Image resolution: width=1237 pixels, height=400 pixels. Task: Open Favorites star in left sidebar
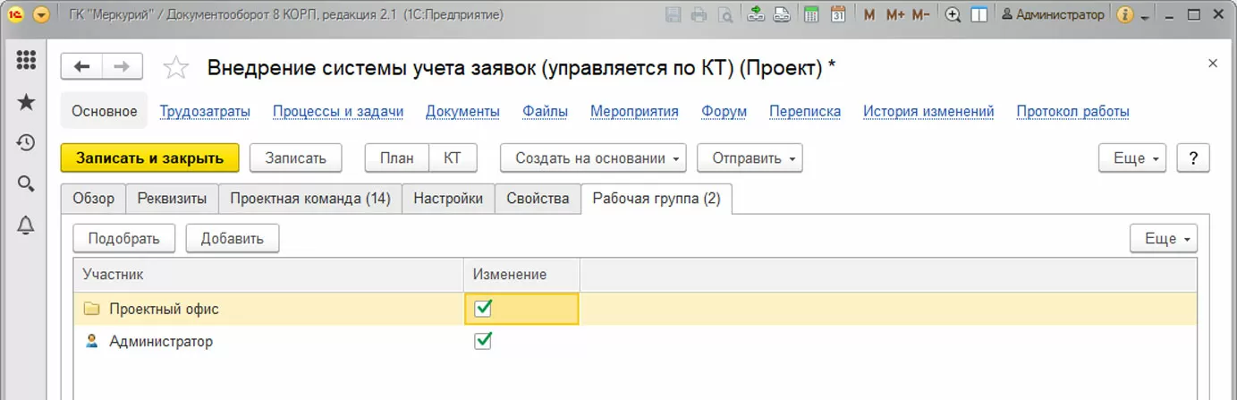(x=26, y=102)
